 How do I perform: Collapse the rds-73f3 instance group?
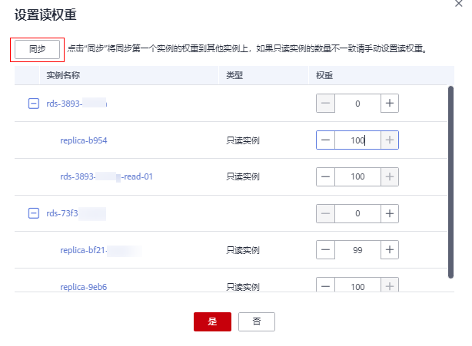pyautogui.click(x=33, y=213)
